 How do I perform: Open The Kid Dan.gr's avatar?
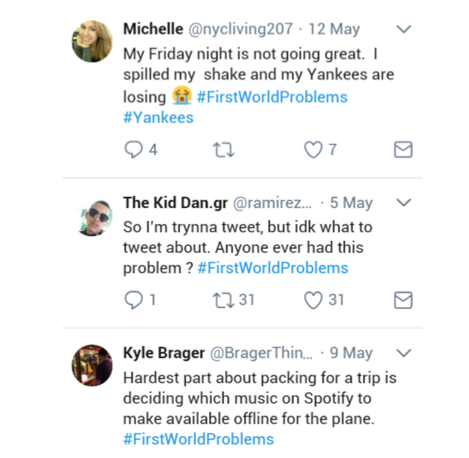click(92, 217)
